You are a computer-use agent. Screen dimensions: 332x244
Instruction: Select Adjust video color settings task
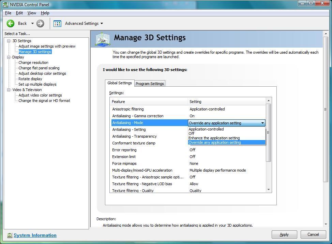[x=40, y=95]
